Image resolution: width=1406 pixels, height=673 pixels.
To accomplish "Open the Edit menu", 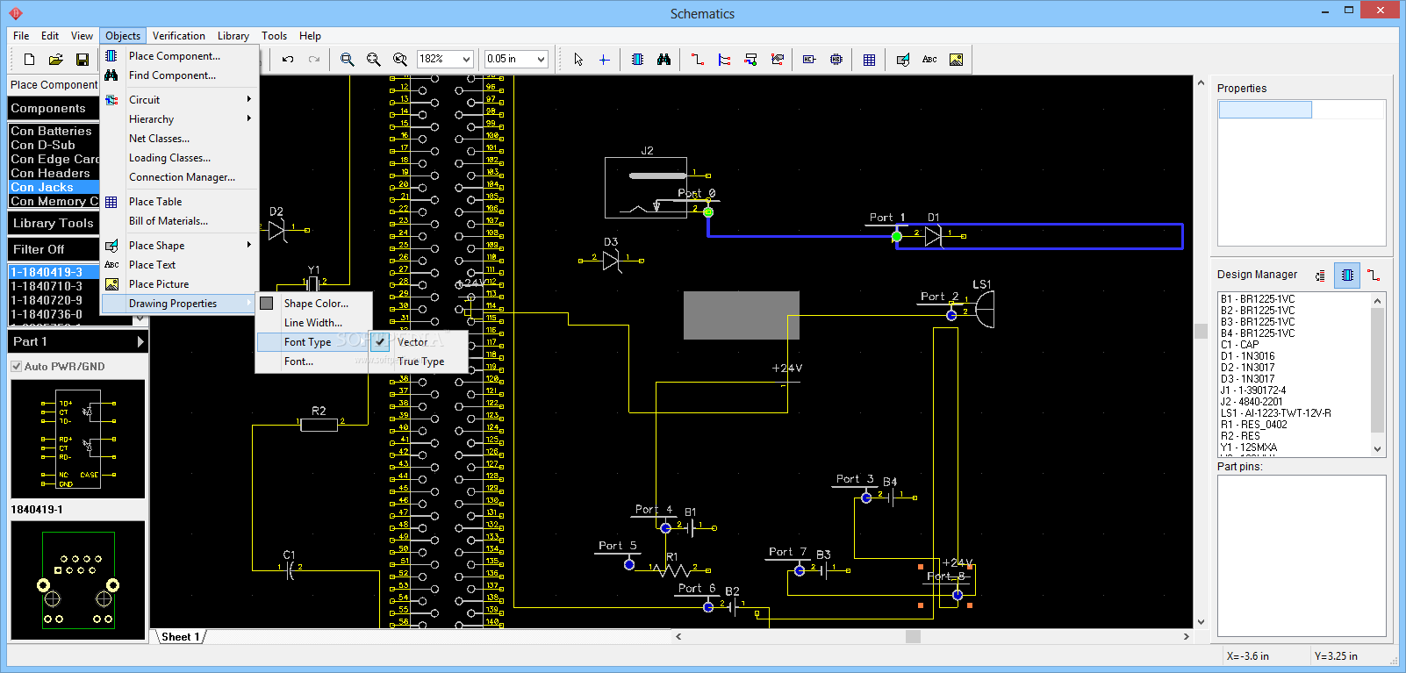I will coord(50,36).
